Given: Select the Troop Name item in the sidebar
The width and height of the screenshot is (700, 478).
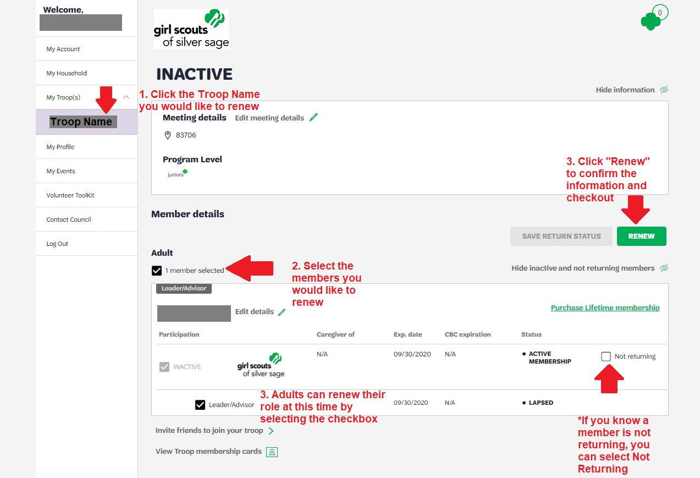Looking at the screenshot, I should pyautogui.click(x=81, y=122).
